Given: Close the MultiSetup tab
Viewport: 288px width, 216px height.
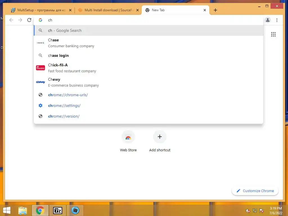Looking at the screenshot, I should [x=70, y=10].
